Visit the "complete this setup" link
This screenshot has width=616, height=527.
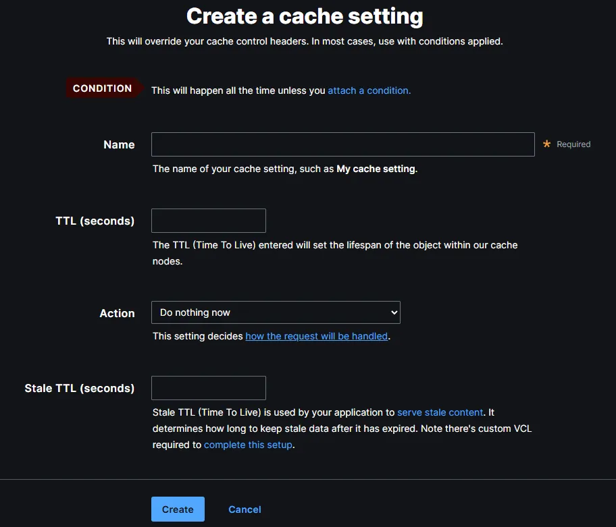coord(248,445)
